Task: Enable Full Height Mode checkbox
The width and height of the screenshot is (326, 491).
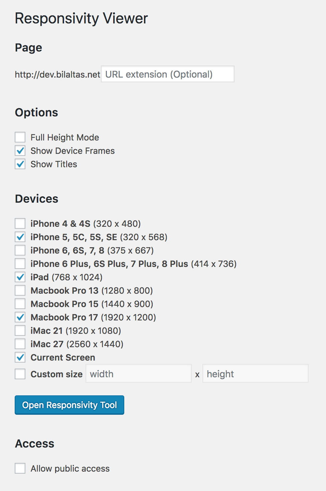Action: pos(20,137)
